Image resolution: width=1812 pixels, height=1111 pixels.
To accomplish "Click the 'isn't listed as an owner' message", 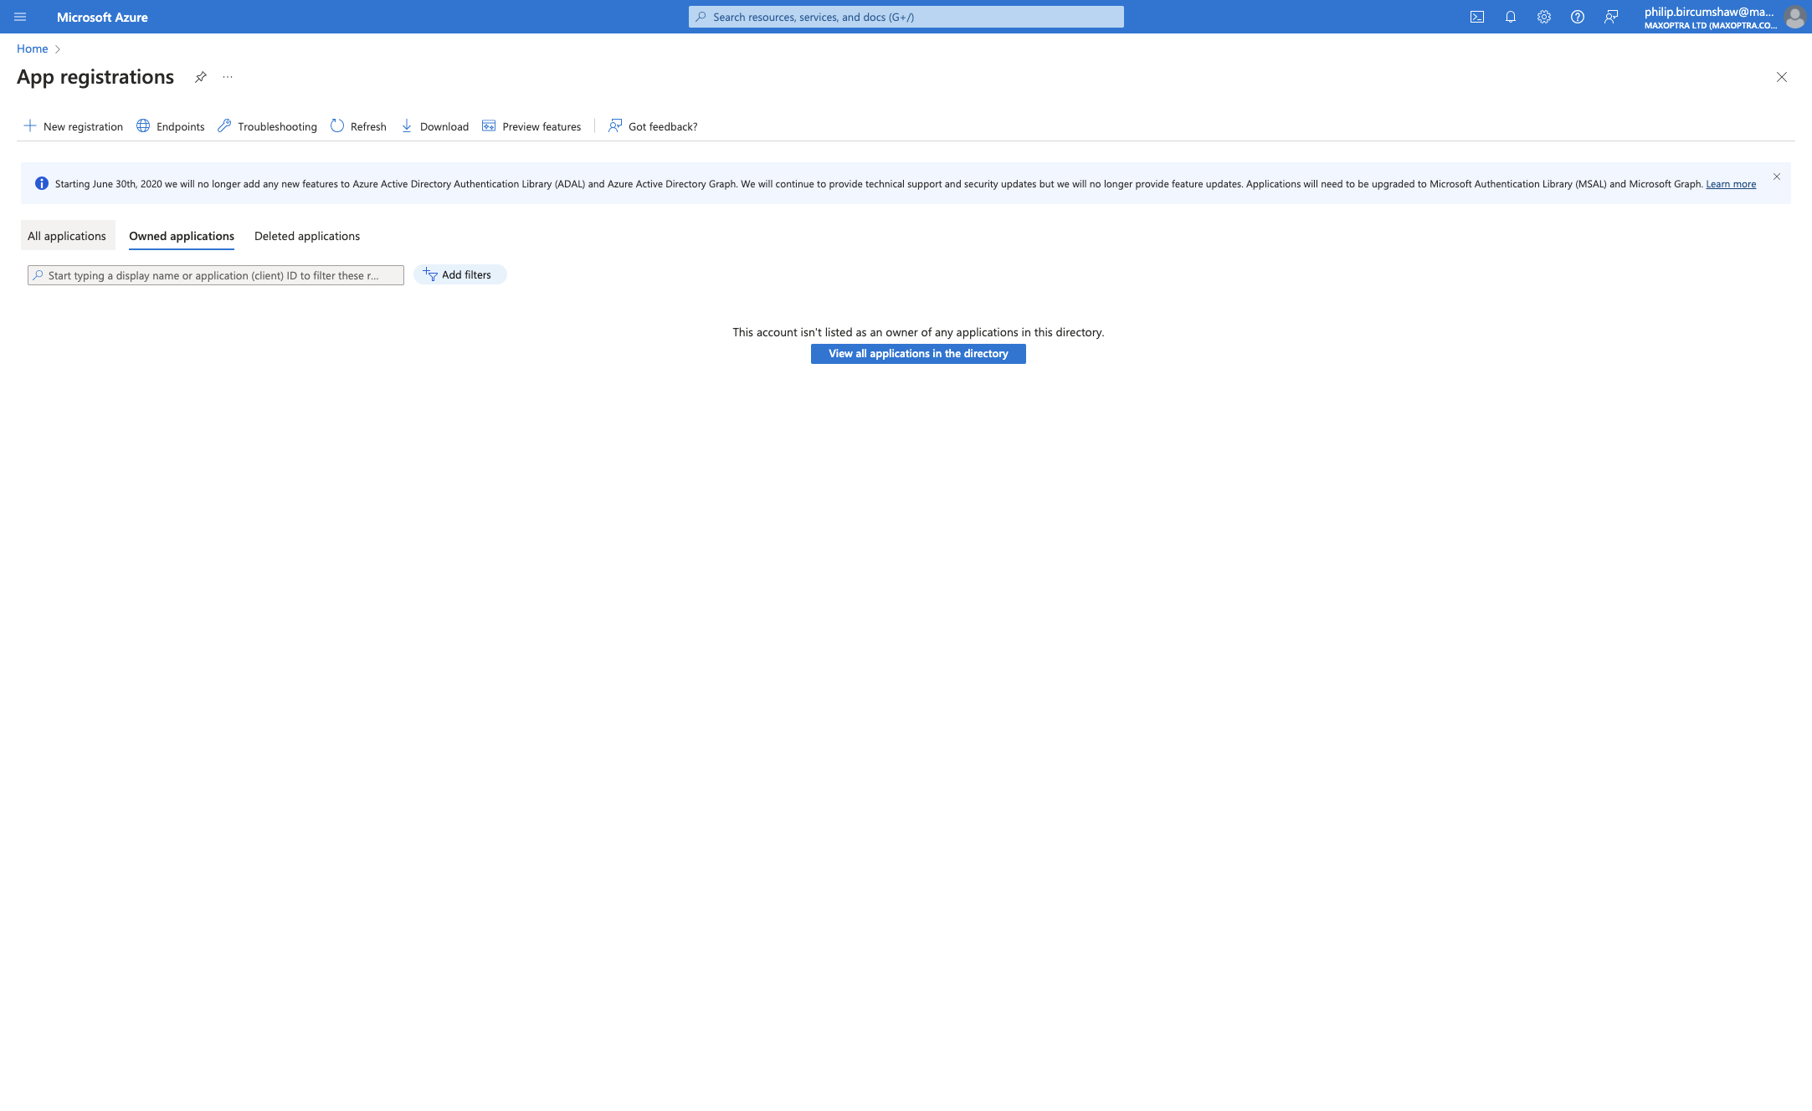I will [918, 332].
